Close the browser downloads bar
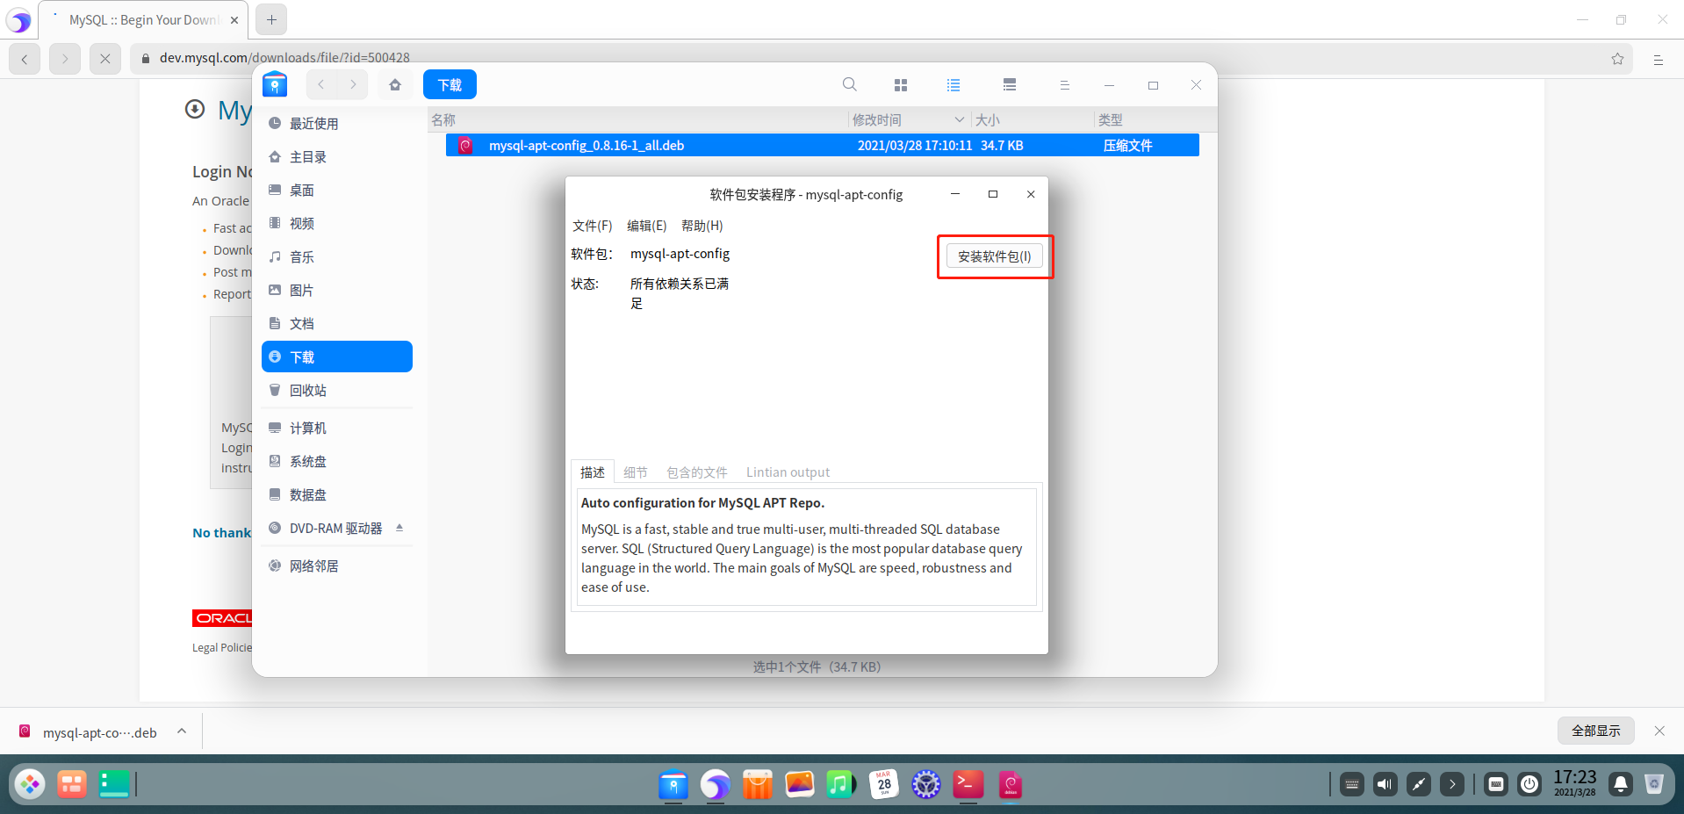The width and height of the screenshot is (1684, 814). coord(1659,731)
